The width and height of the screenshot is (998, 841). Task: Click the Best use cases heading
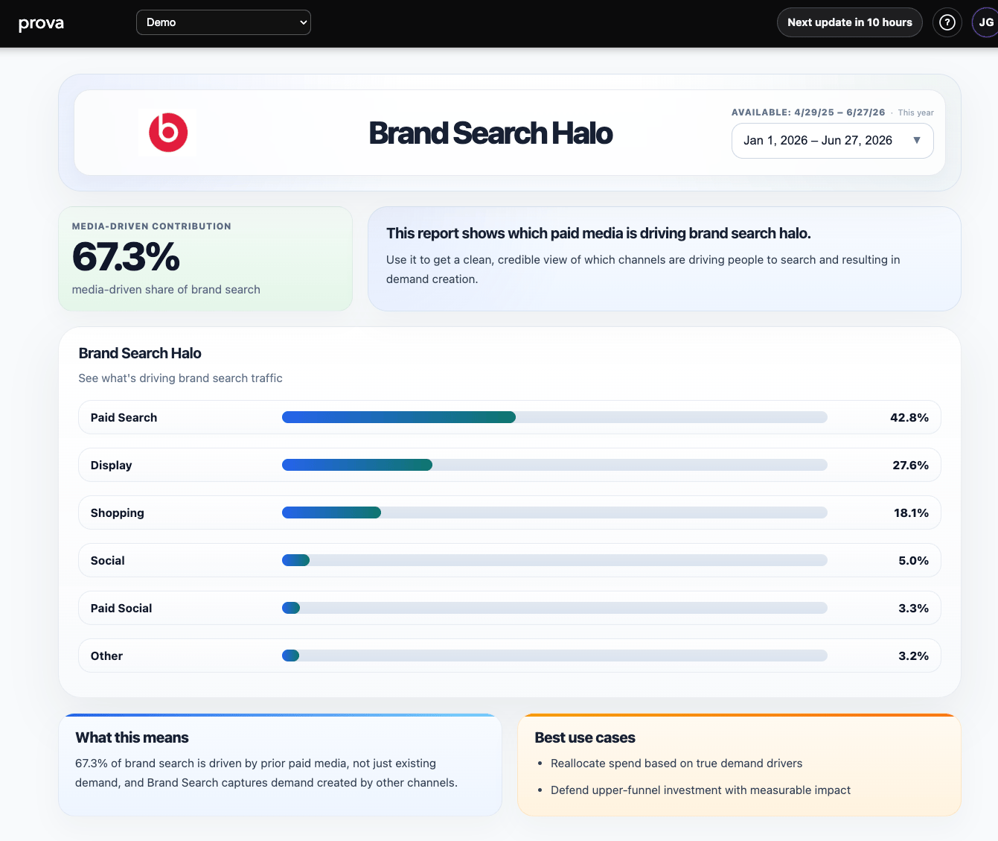pos(584,737)
